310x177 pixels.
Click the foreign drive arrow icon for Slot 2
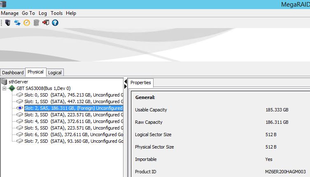click(20, 108)
